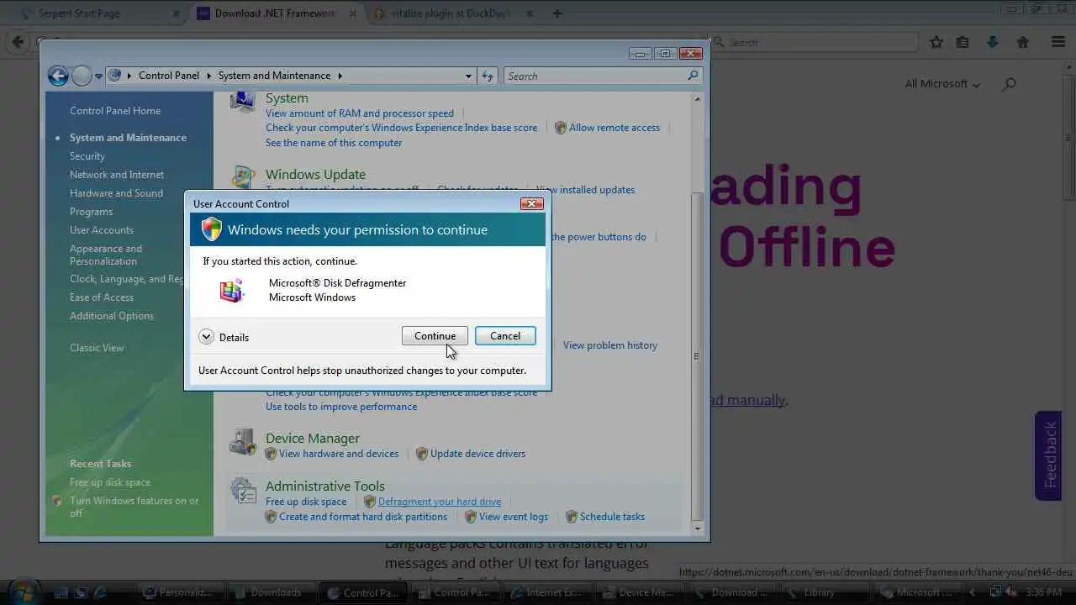Open Control Panel Home in sidebar
Image resolution: width=1076 pixels, height=605 pixels.
pos(115,111)
